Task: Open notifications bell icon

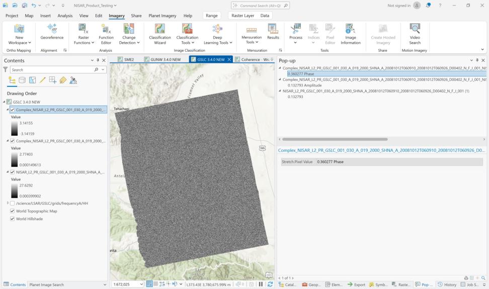Action: [x=428, y=6]
